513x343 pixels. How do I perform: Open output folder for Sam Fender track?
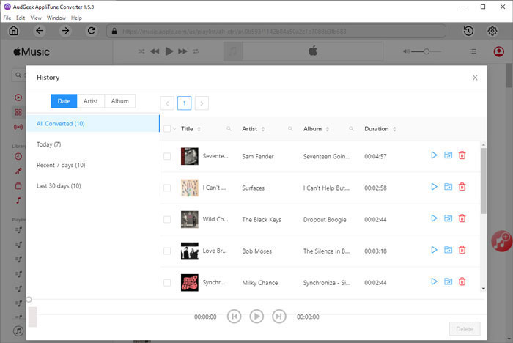(449, 155)
